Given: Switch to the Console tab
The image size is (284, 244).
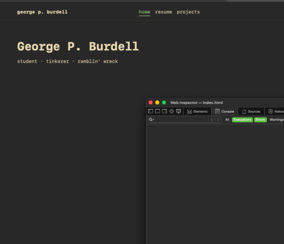Looking at the screenshot, I should click(x=225, y=111).
